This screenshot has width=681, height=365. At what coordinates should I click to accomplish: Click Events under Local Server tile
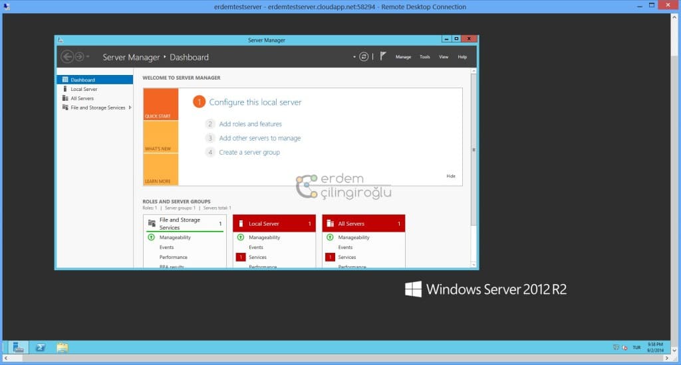(256, 248)
